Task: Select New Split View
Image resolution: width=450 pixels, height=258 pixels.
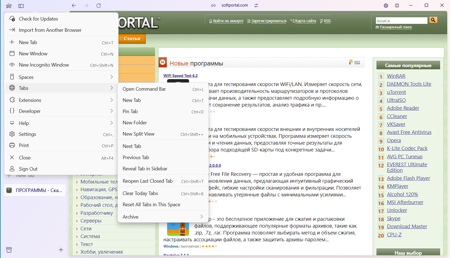Action: point(163,134)
